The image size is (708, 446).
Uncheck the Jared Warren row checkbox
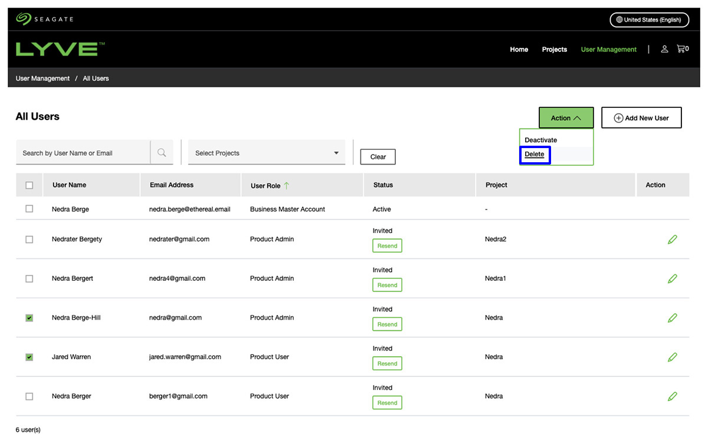(29, 357)
